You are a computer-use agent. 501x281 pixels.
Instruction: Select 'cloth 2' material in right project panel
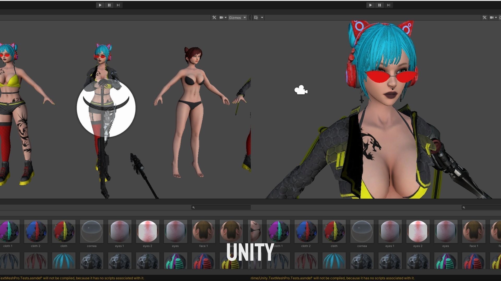click(306, 231)
